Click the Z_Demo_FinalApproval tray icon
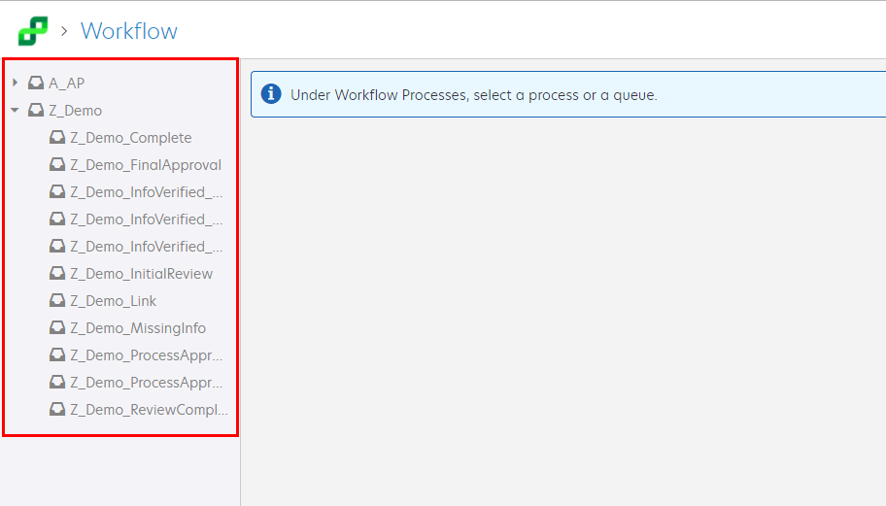Viewport: 886px width, 506px height. (57, 164)
